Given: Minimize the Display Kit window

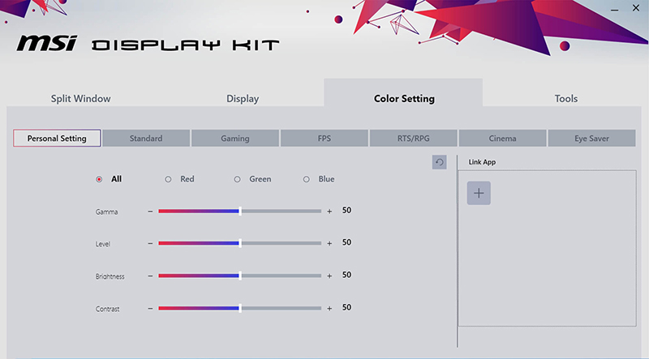Looking at the screenshot, I should tap(615, 9).
